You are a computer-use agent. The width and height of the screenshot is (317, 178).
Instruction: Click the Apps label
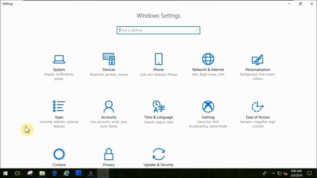click(59, 117)
